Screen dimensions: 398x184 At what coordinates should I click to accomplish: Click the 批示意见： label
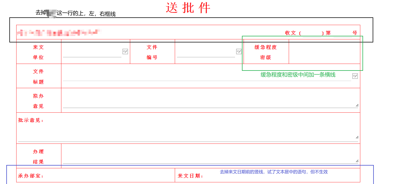click(x=31, y=120)
